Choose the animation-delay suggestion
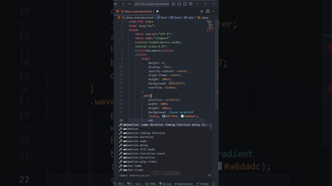332x186 pixels. click(165, 145)
